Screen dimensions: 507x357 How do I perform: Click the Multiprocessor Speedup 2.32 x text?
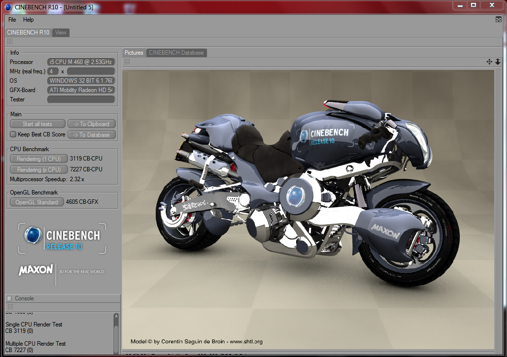(47, 179)
